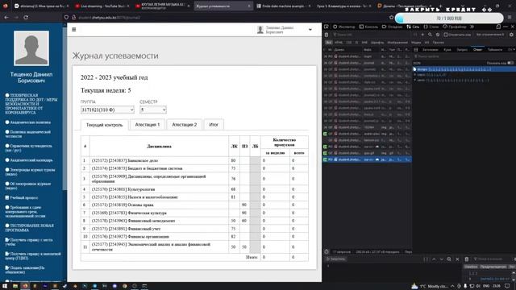The image size is (516, 290).
Task: Open the Академический календарь sidebar link
Action: pyautogui.click(x=29, y=160)
